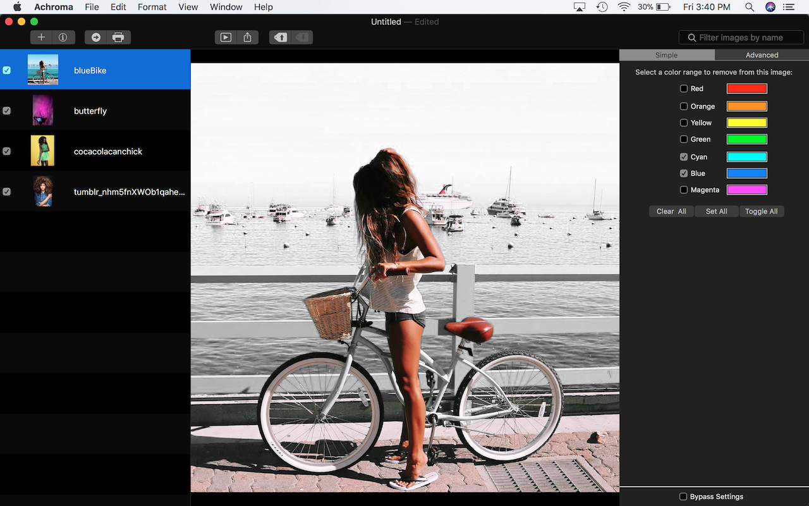This screenshot has width=809, height=506.
Task: Open the File menu
Action: point(92,7)
